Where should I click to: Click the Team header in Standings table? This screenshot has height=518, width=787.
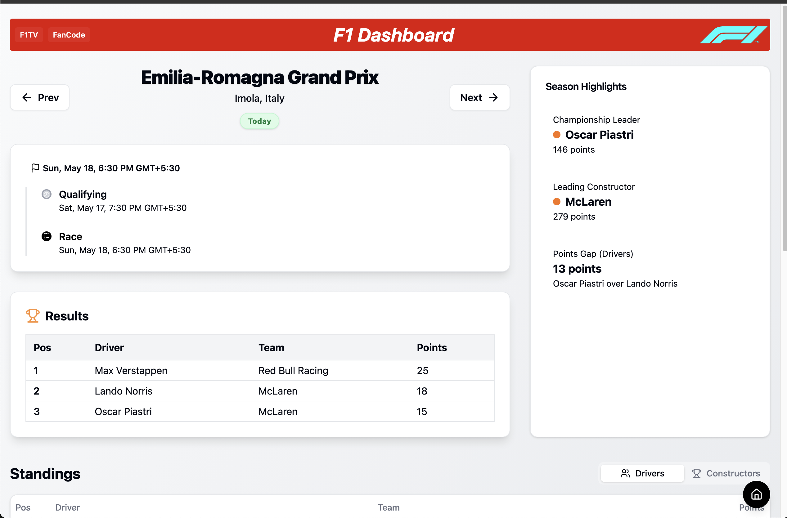click(x=389, y=507)
